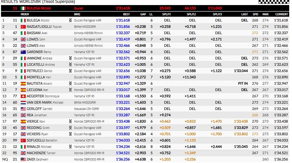This screenshot has height=163, width=292.
Task: Click the UK flag next to REA Jonathan
Action: point(23,115)
